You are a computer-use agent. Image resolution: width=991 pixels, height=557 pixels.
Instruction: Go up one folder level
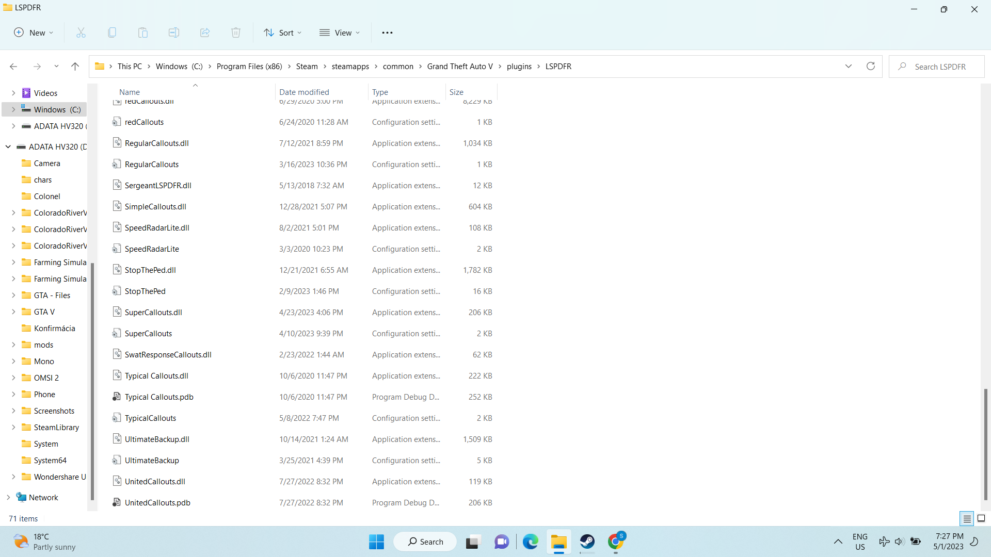point(75,66)
